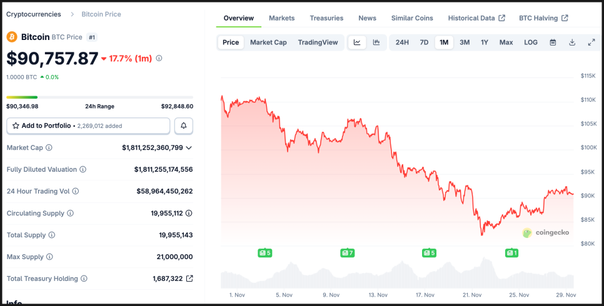Select the line chart view icon
Viewport: 604px width, 306px height.
pyautogui.click(x=357, y=42)
